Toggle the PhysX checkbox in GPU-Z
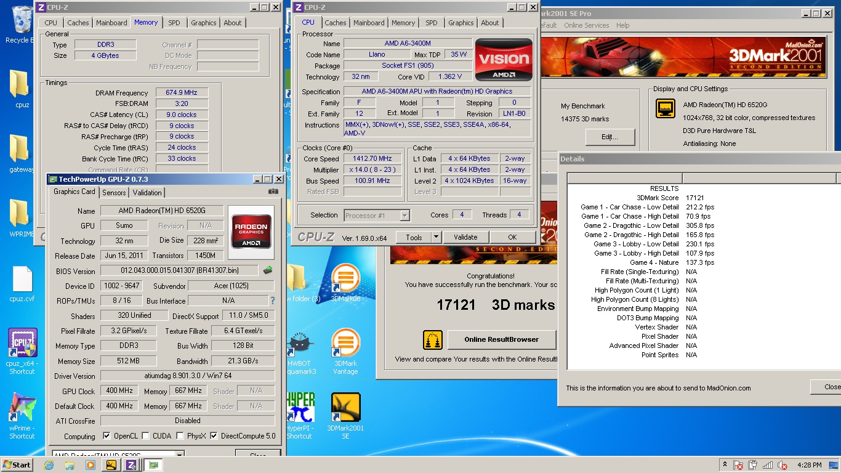841x473 pixels. [180, 436]
